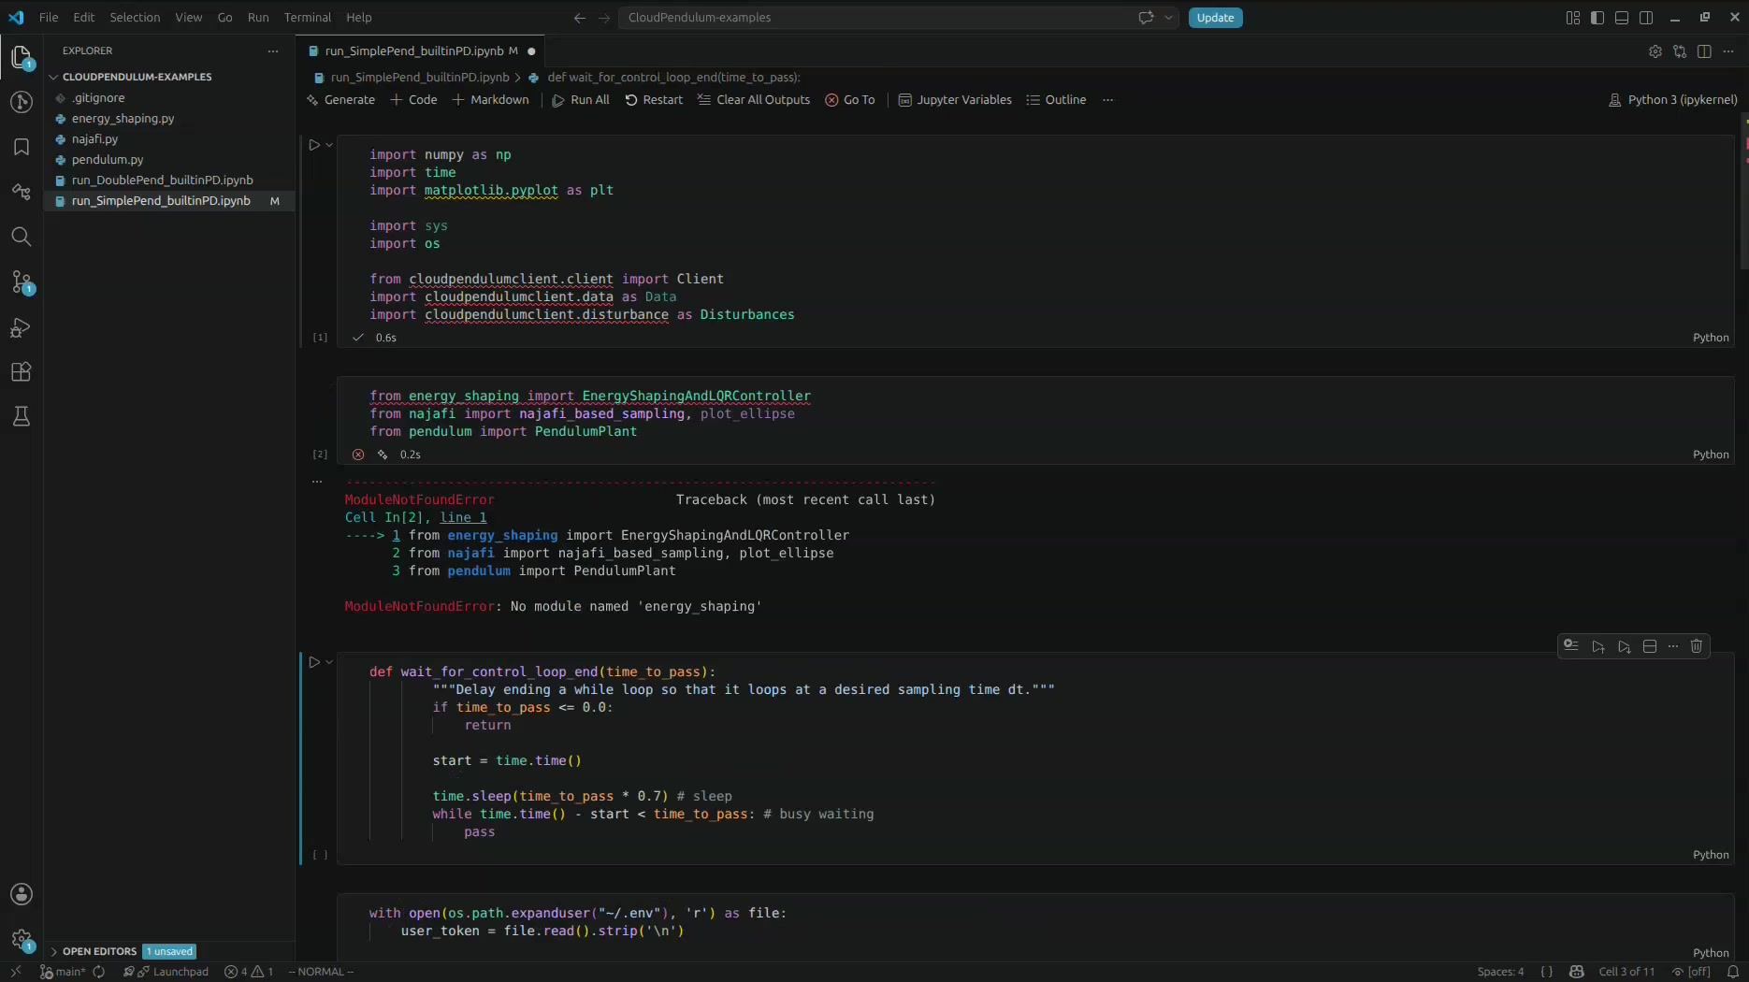Open the Accounts menu icon
1749x982 pixels.
point(22,894)
